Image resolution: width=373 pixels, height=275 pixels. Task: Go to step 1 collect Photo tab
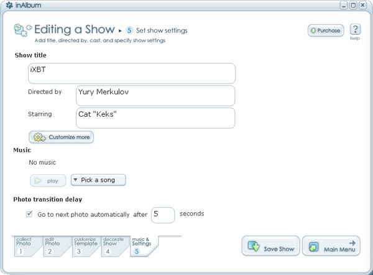26,246
